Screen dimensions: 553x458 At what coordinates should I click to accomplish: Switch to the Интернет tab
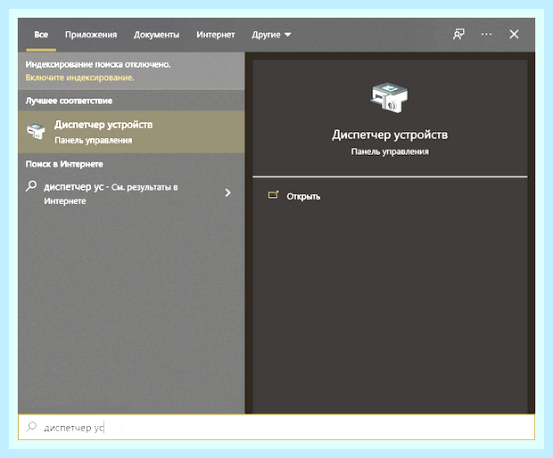pos(216,35)
